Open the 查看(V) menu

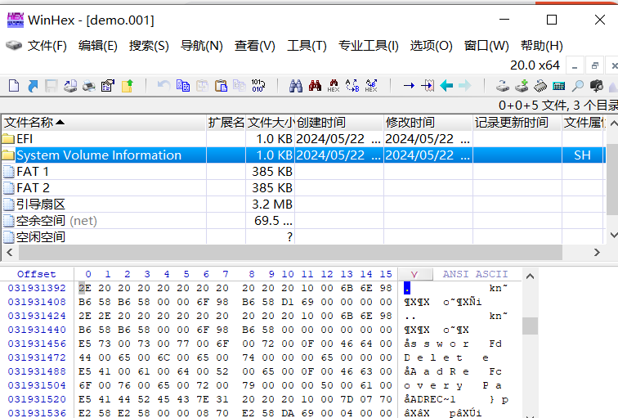pos(254,46)
